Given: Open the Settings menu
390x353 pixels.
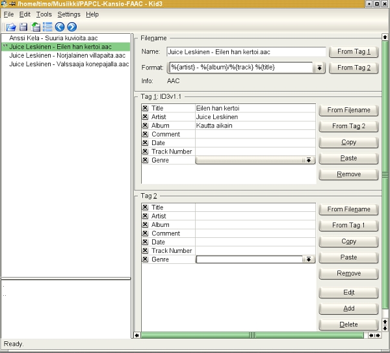Looking at the screenshot, I should point(69,14).
